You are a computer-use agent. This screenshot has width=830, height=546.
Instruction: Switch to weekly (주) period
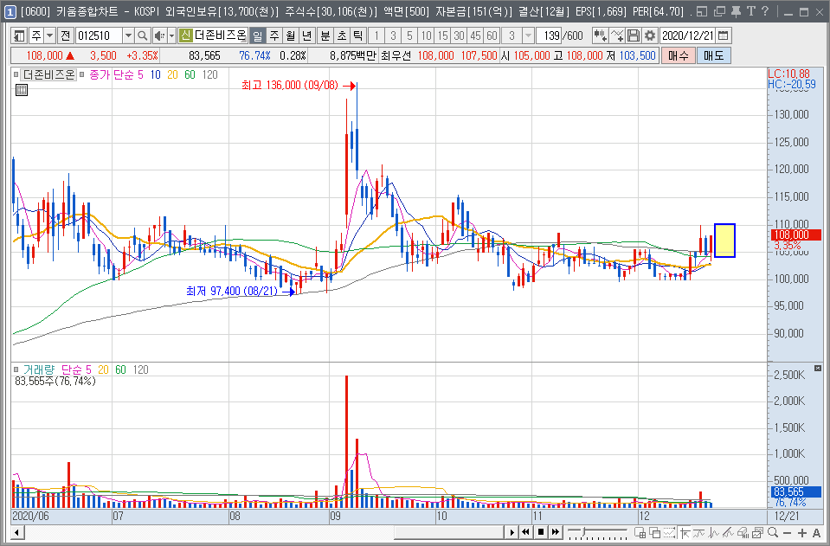coord(274,35)
